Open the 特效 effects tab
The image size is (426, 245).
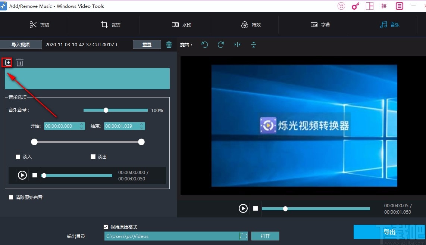pos(252,25)
